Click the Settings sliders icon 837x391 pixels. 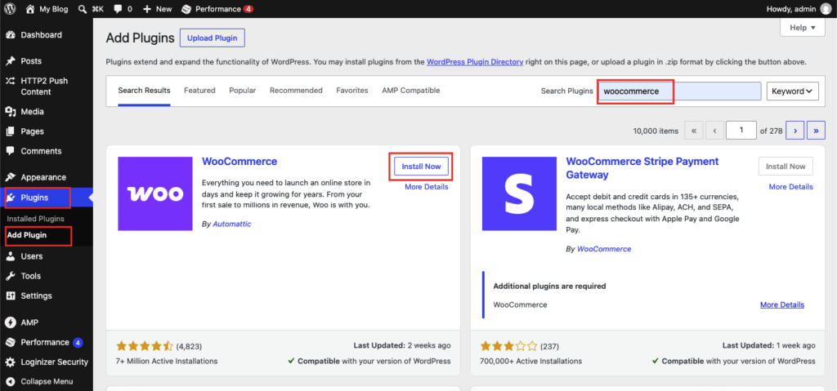coord(10,295)
